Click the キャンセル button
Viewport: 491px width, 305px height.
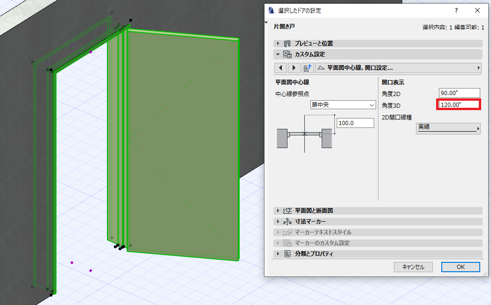[x=413, y=267]
